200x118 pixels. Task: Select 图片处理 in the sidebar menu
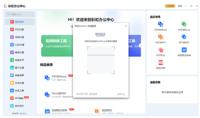pos(20,68)
